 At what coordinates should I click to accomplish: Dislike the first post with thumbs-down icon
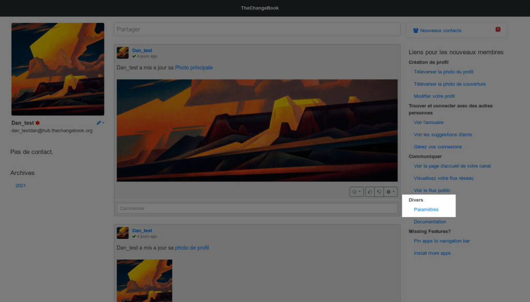[x=379, y=192]
